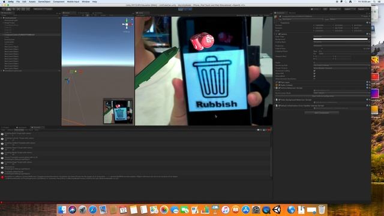The height and width of the screenshot is (216, 384).
Task: Switch to the Services tab
Action: pyautogui.click(x=292, y=13)
